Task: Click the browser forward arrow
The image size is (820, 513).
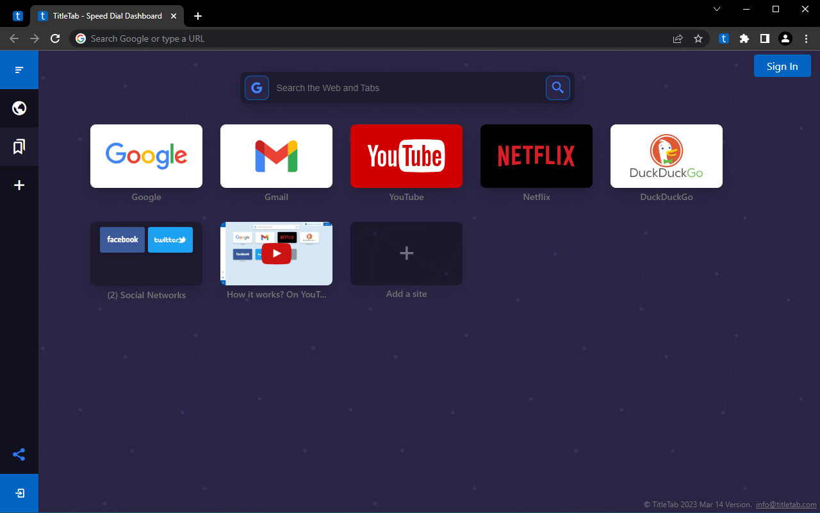Action: pos(35,38)
